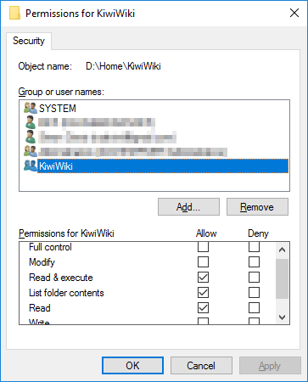Select the KiwiWiki group icon

(31, 166)
